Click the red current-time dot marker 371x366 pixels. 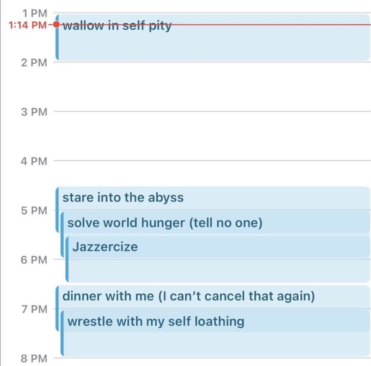point(56,24)
